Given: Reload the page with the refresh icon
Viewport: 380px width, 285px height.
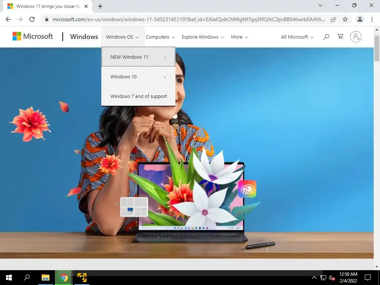Looking at the screenshot, I should (32, 19).
